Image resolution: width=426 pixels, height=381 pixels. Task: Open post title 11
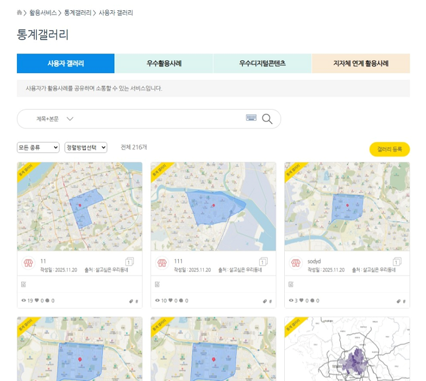pyautogui.click(x=43, y=261)
